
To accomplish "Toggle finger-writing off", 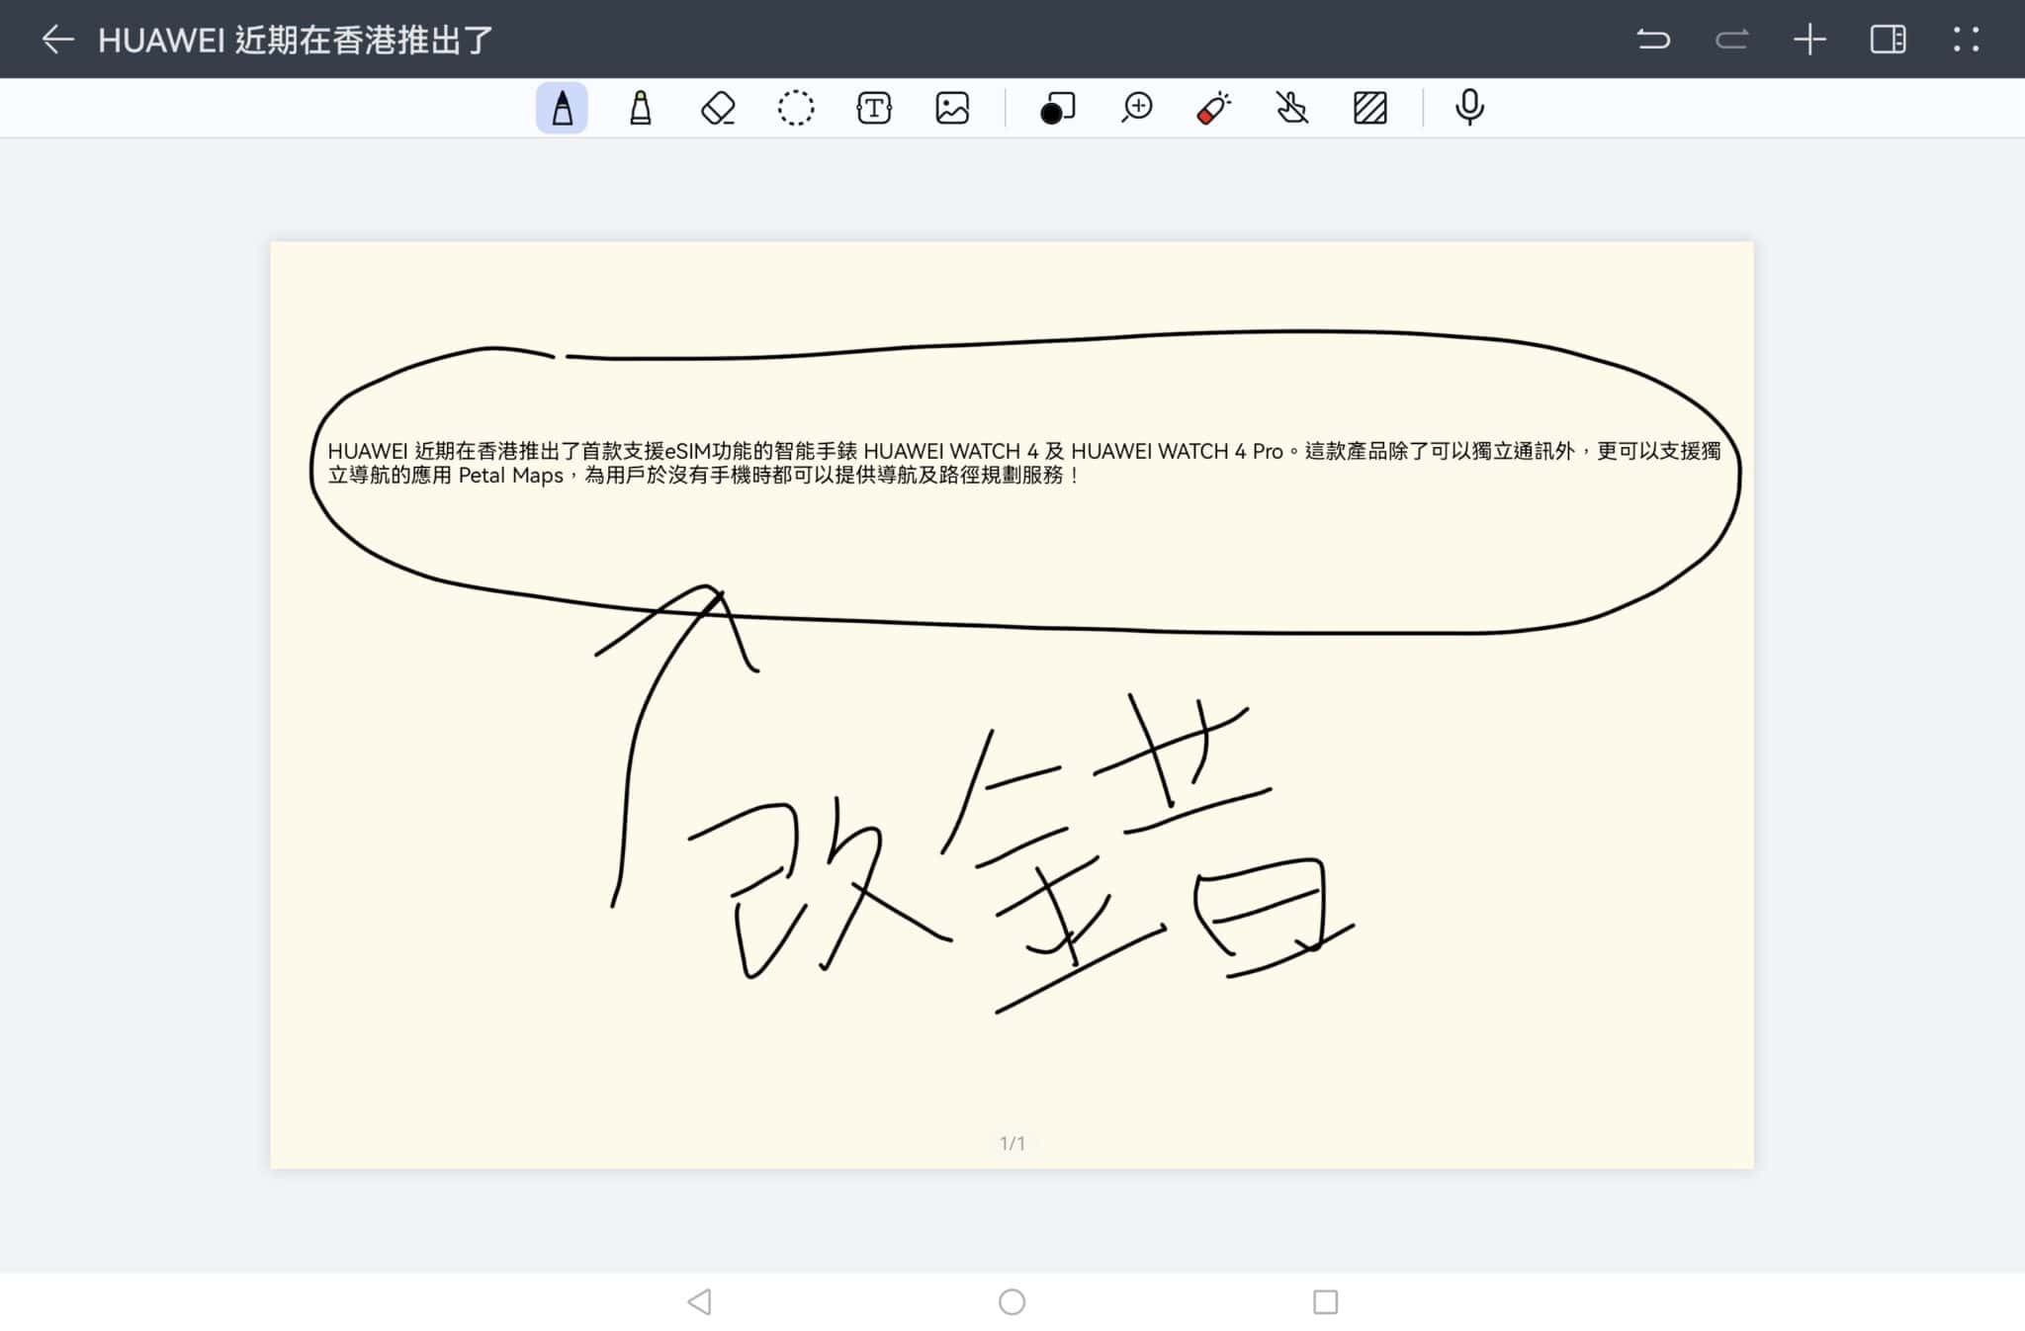I will (1291, 109).
